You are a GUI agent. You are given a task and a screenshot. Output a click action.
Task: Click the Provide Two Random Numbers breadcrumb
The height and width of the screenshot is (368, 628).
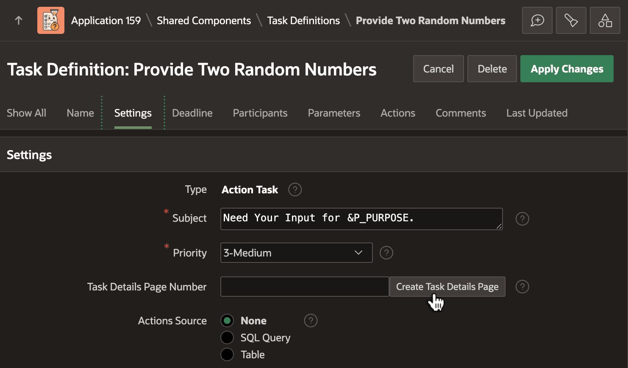(x=431, y=20)
